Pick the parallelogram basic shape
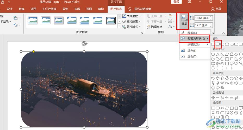243x130 pixels. point(227,54)
